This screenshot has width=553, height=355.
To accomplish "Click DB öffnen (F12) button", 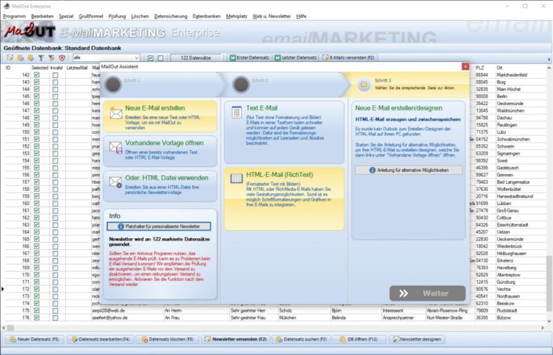I will pos(358,339).
